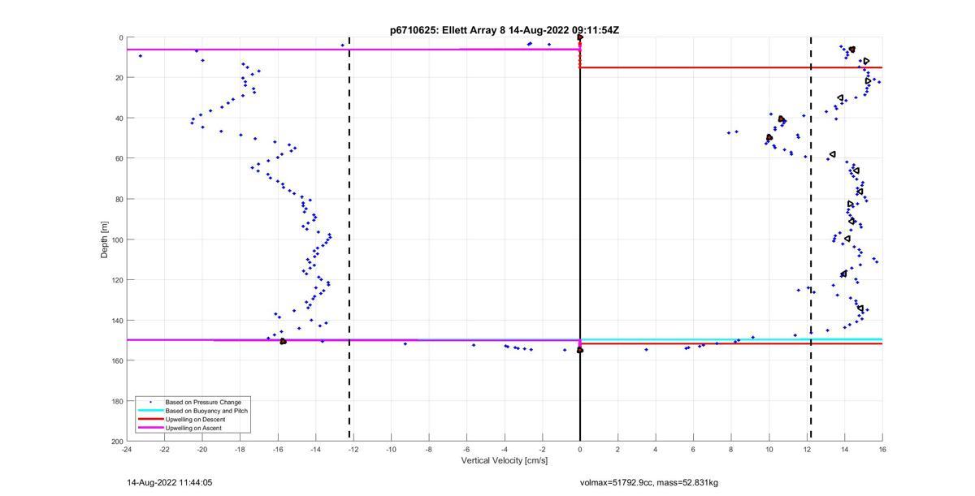
Task: Click the timestamp '14-Aug-2022 11:44:05'
Action: click(x=170, y=482)
